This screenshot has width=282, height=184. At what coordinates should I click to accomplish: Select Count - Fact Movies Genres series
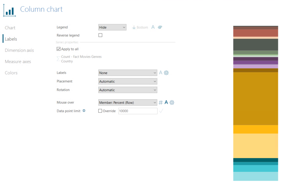81,57
